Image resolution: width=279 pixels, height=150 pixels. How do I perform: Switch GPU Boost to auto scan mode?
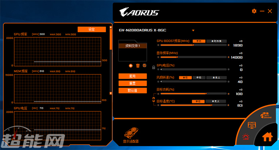[216, 41]
